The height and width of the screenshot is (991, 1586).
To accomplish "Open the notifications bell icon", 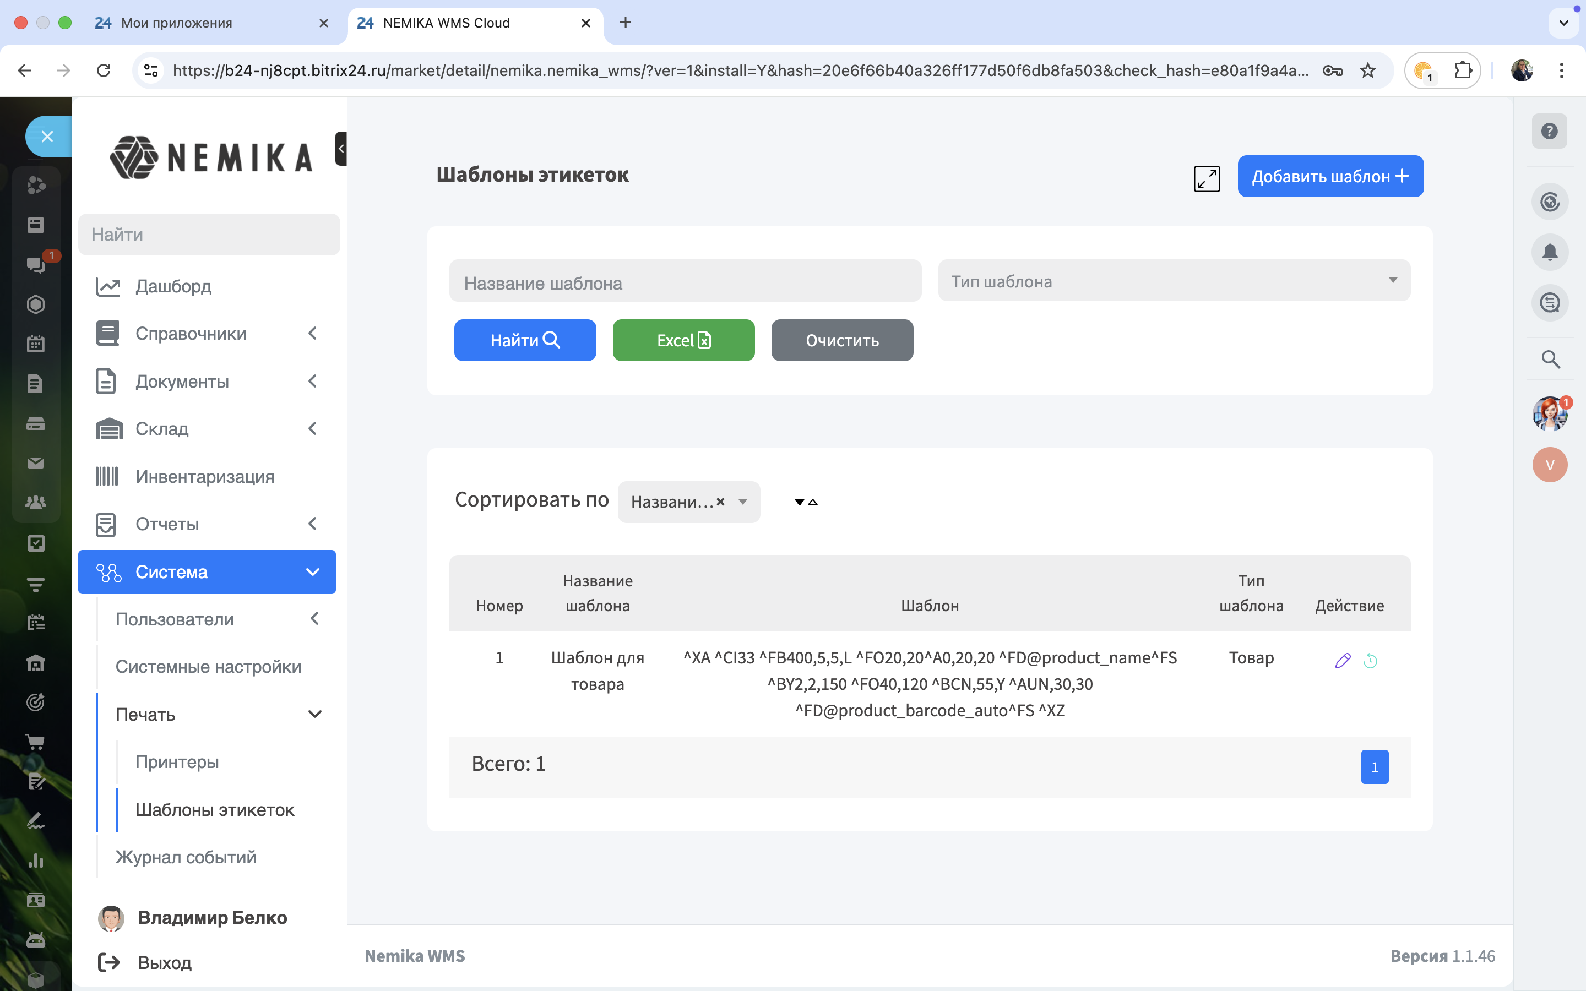I will pyautogui.click(x=1549, y=252).
